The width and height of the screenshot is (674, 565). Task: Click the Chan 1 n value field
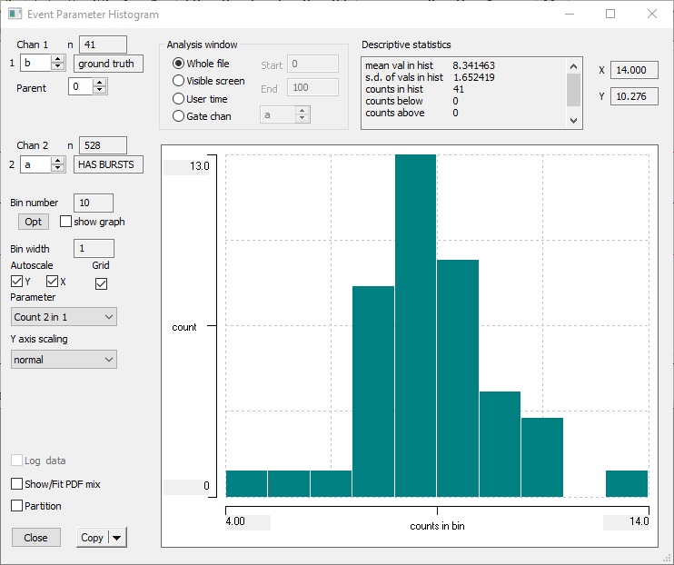coord(103,45)
